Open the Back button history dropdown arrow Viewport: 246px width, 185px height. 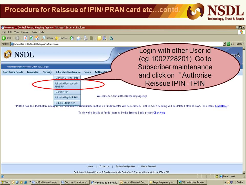(x=13, y=38)
